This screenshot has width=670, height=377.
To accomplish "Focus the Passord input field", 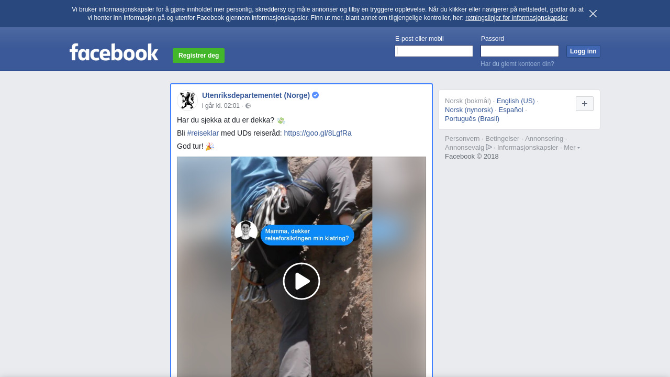I will pyautogui.click(x=520, y=51).
